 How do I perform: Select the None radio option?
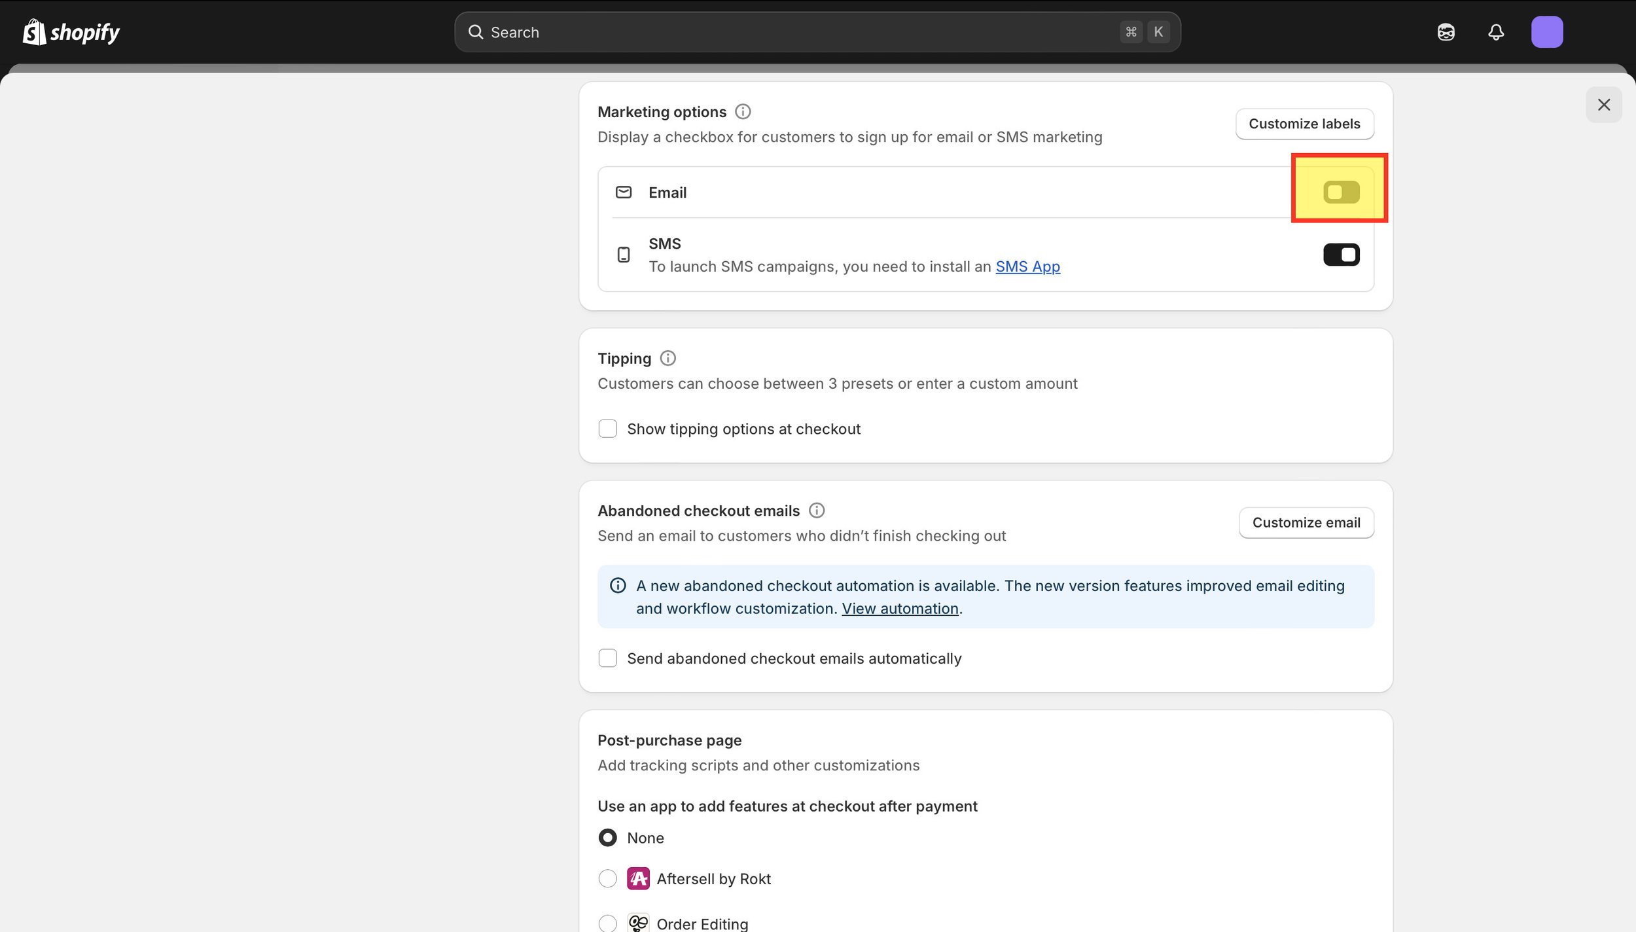(608, 838)
